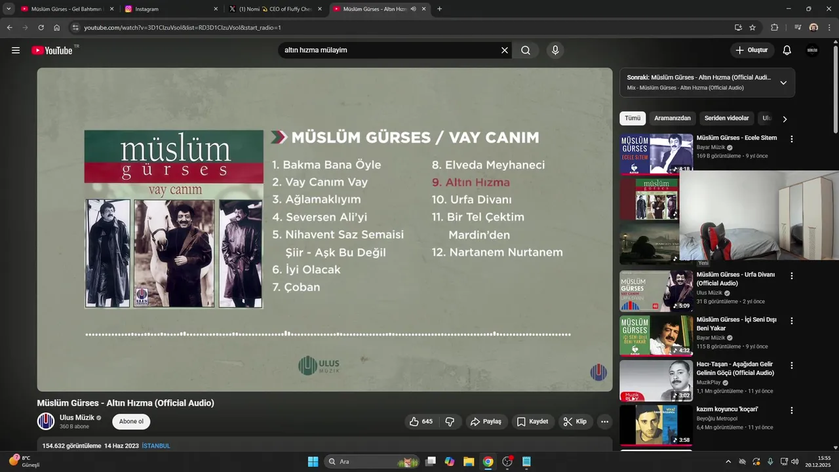
Task: Click the İSTANBUL location link
Action: (156, 446)
